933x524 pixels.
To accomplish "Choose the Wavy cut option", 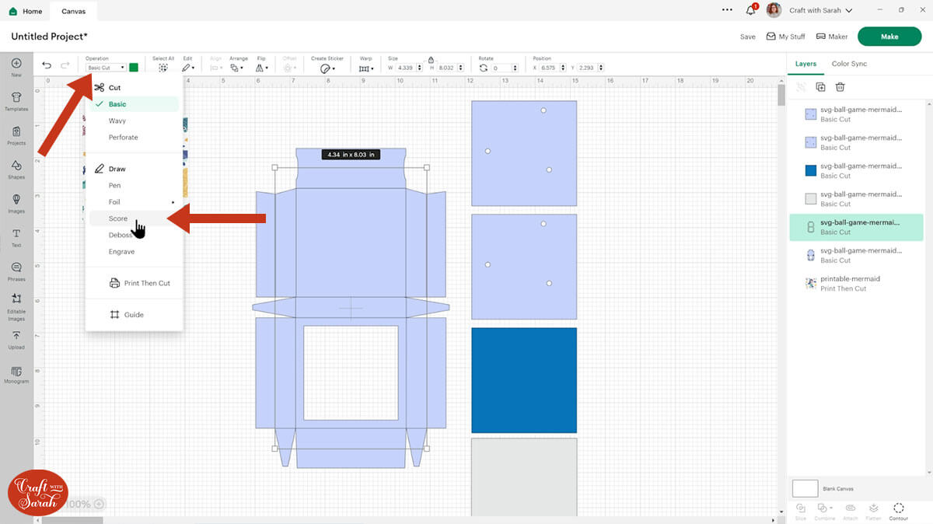I will [117, 121].
